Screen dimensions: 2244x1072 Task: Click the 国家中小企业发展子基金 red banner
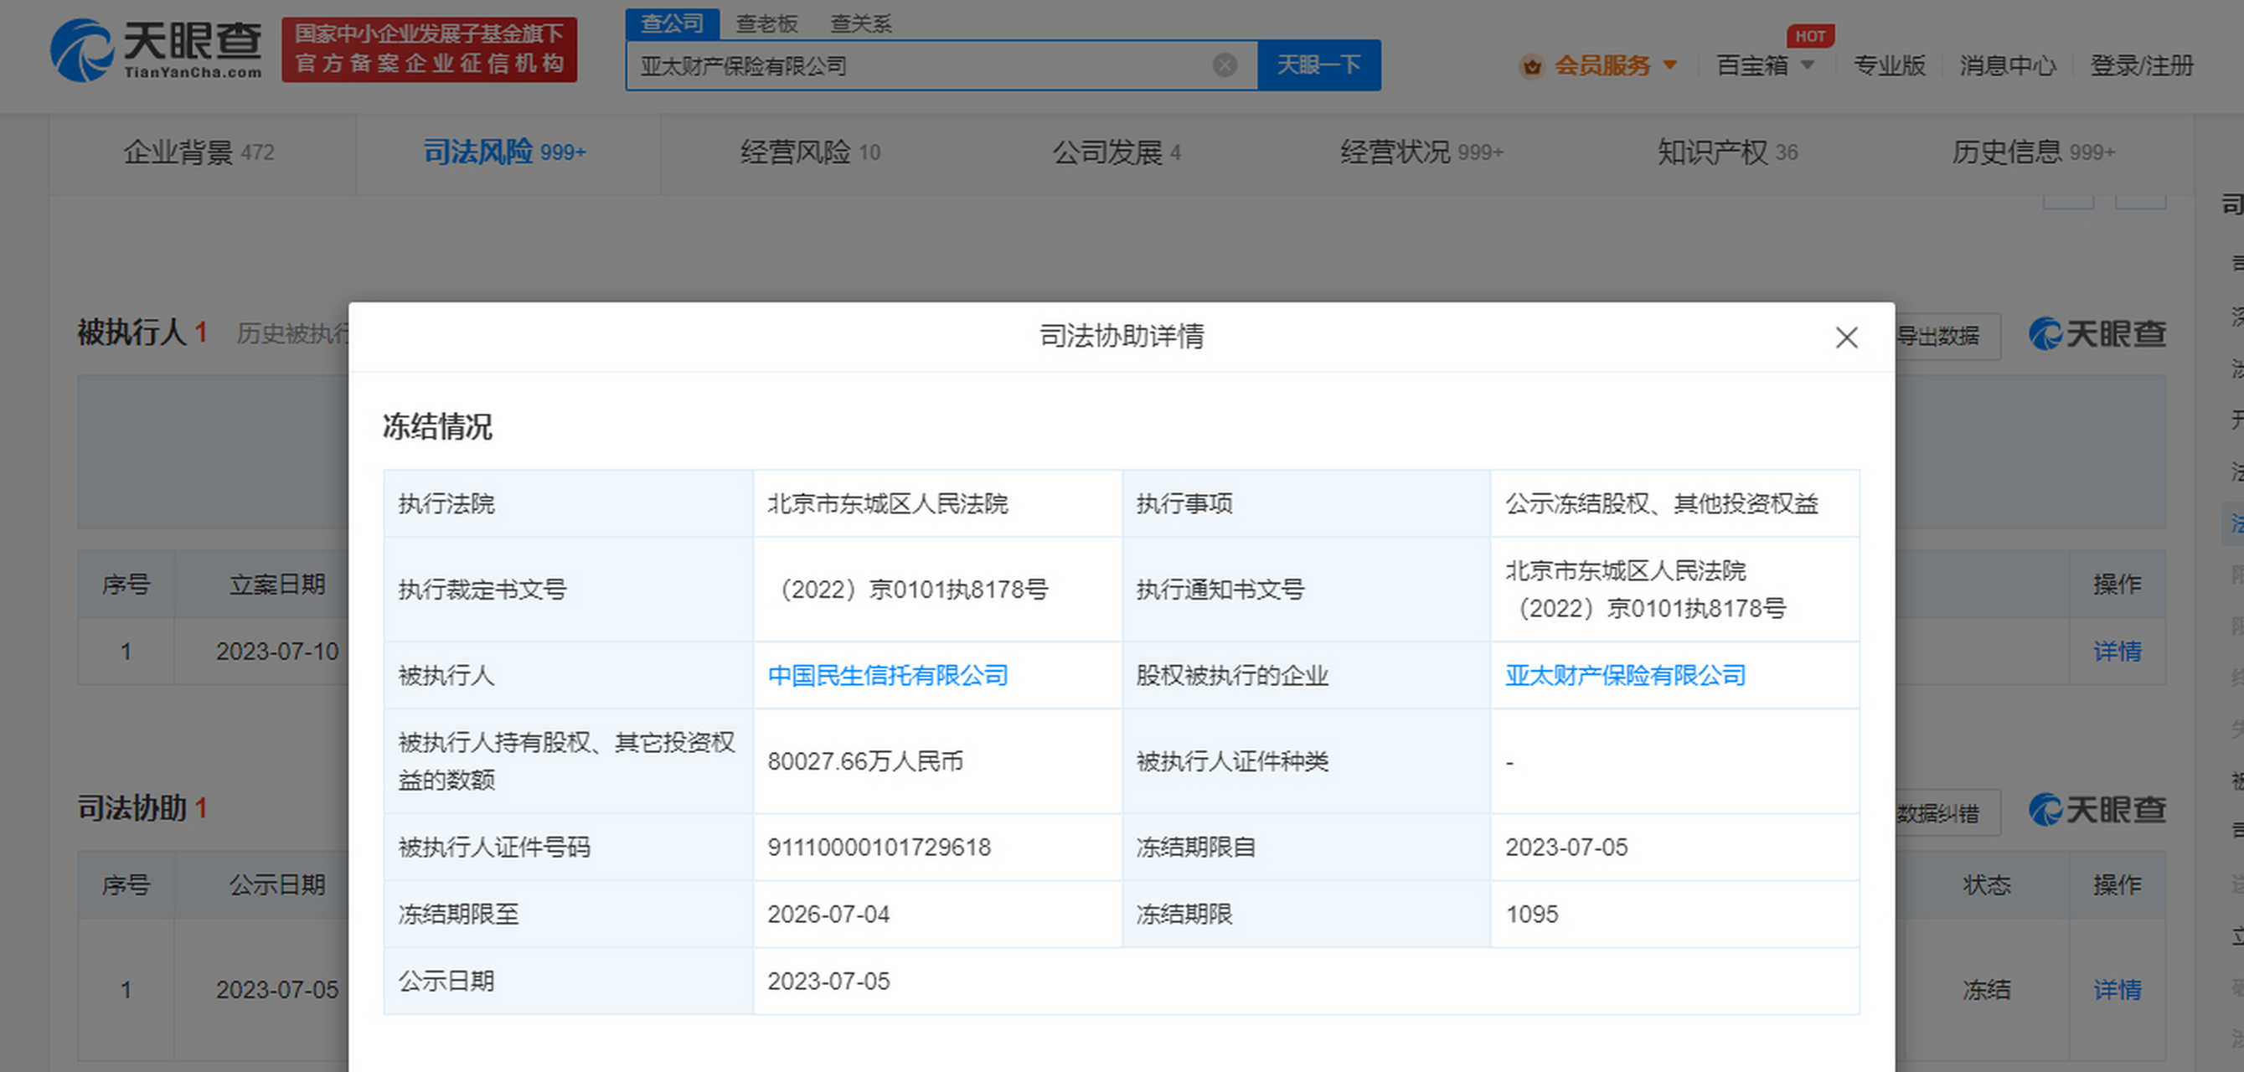tap(430, 49)
